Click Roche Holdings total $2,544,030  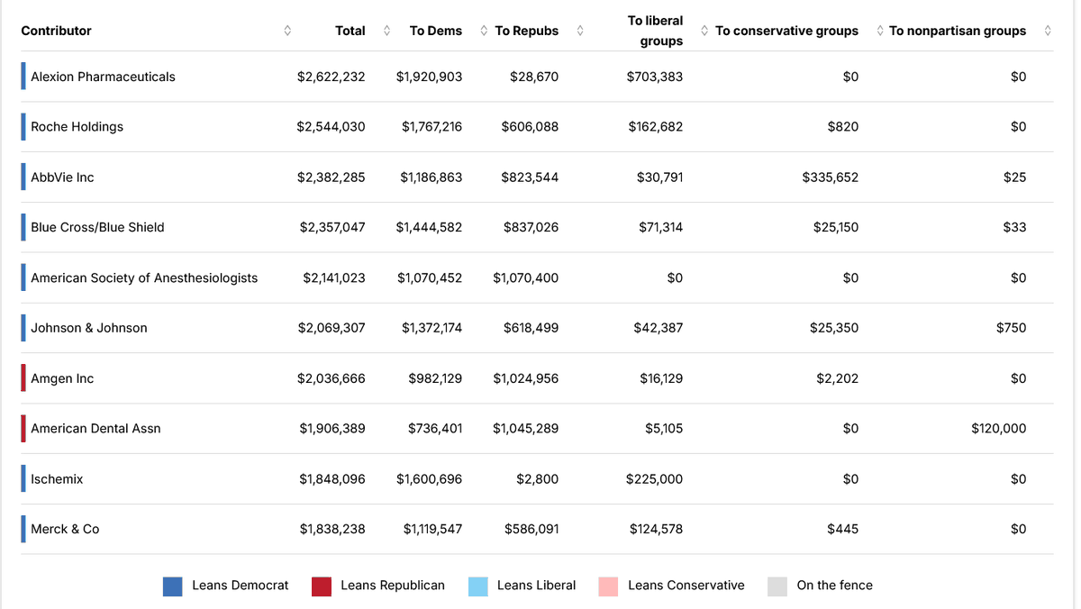[331, 127]
